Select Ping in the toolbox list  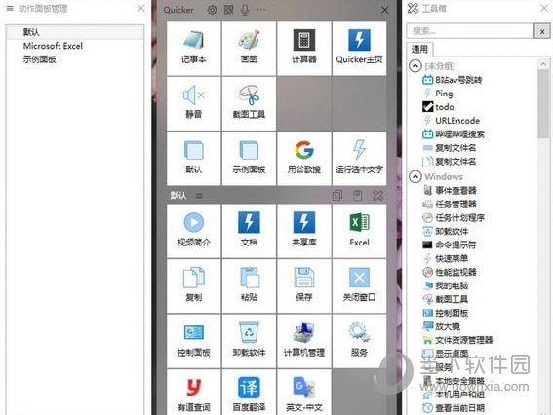[438, 94]
